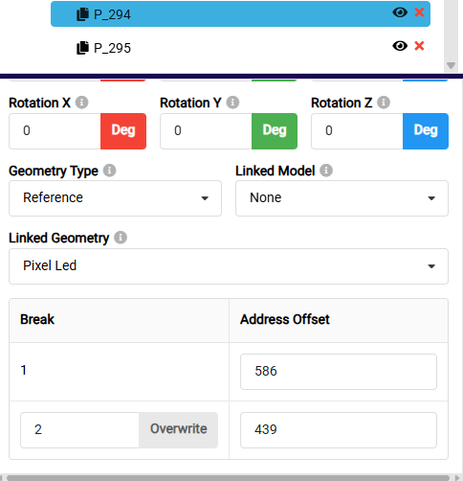Open the Rotation X info icon
The image size is (463, 481).
81,103
